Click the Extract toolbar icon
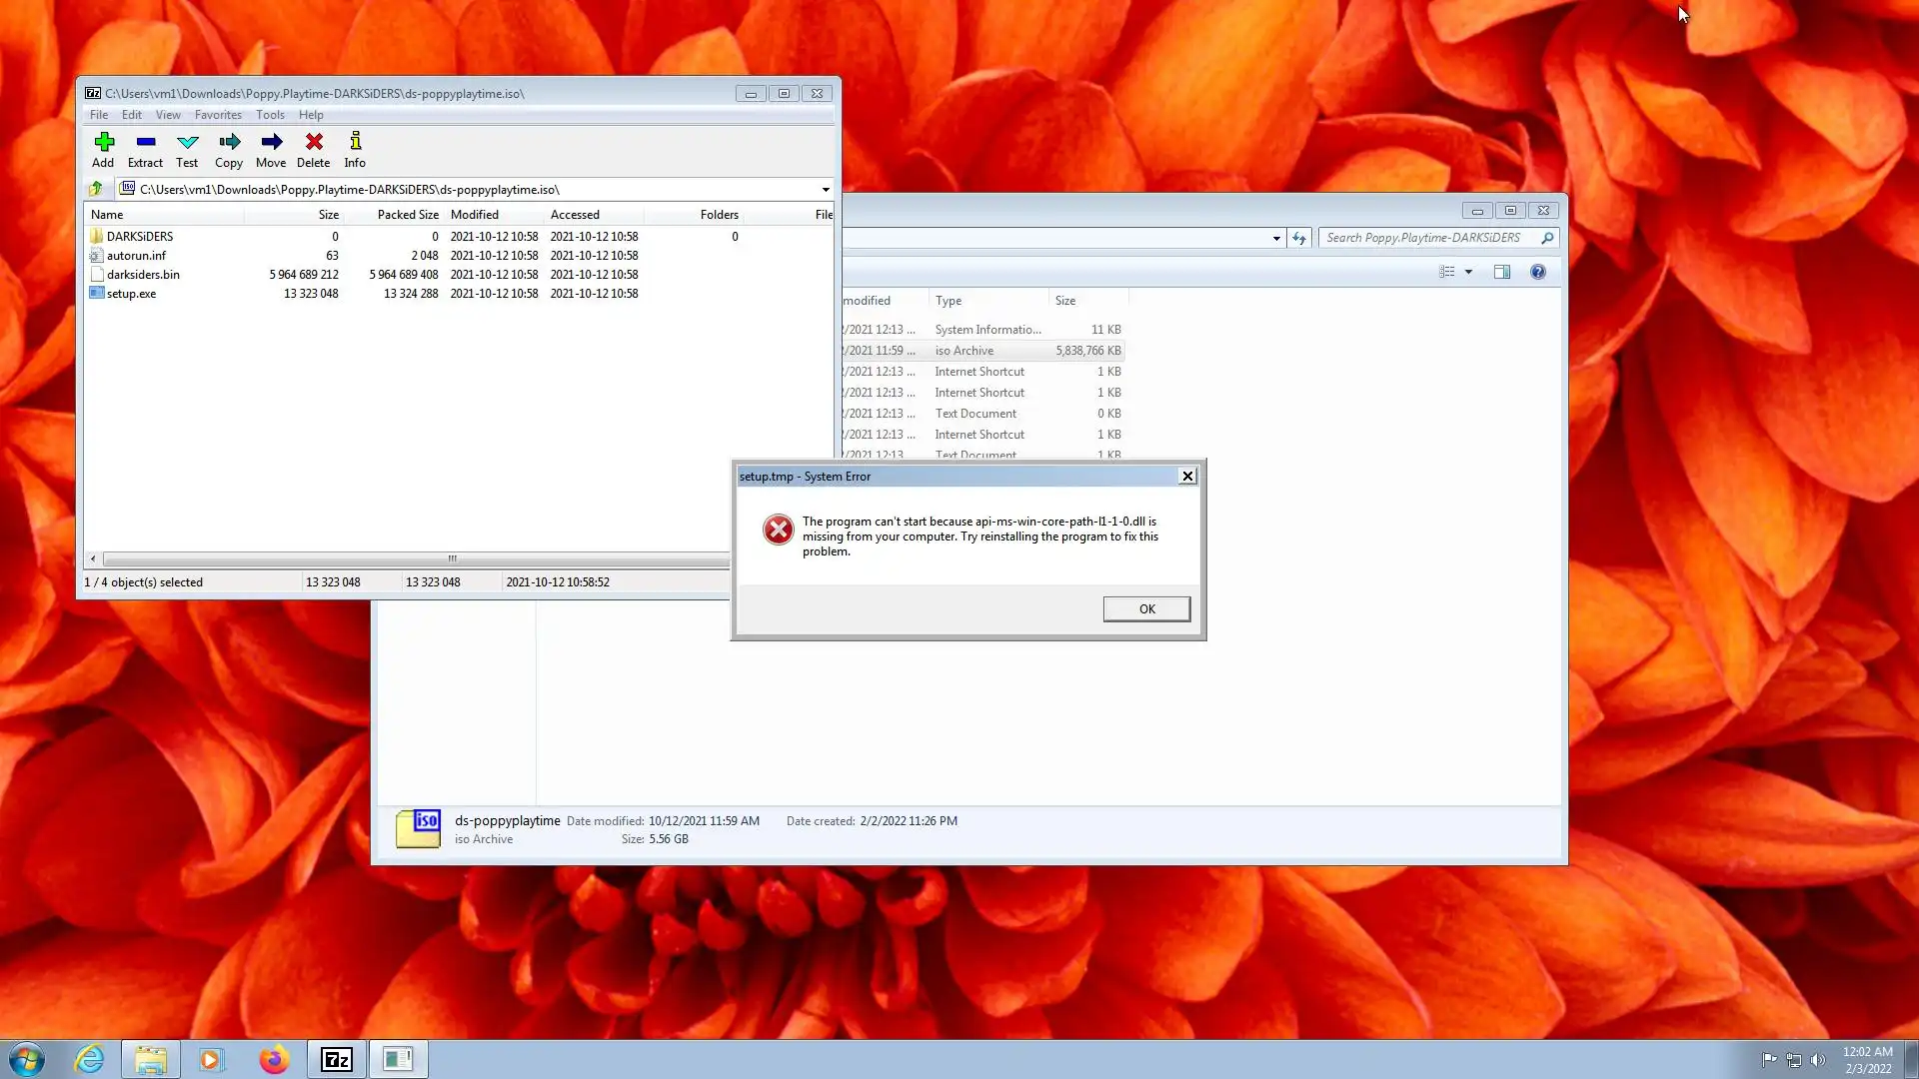This screenshot has height=1079, width=1919. click(x=145, y=149)
